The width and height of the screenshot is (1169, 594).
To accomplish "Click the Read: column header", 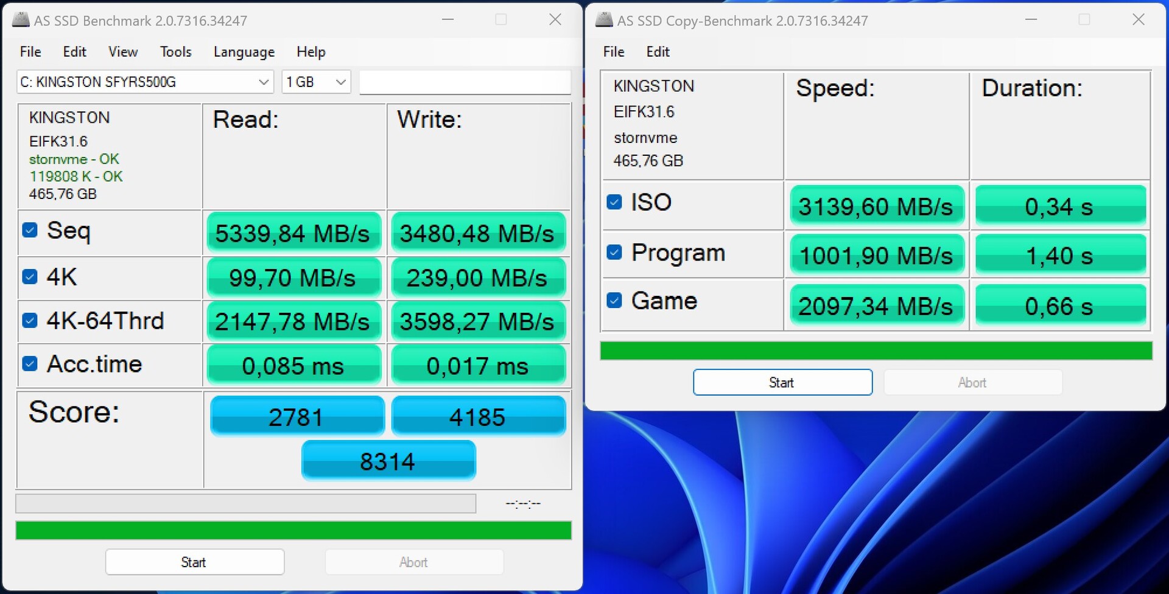I will tap(245, 119).
